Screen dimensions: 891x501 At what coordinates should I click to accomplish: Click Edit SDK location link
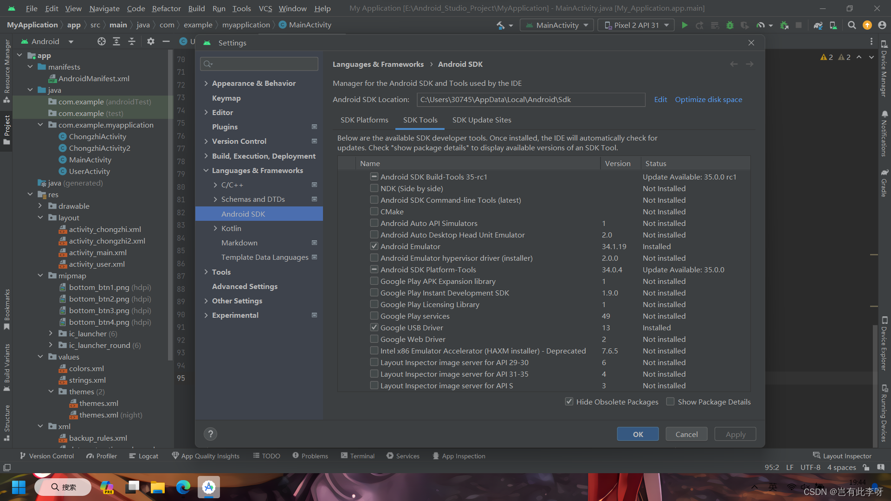tap(660, 100)
